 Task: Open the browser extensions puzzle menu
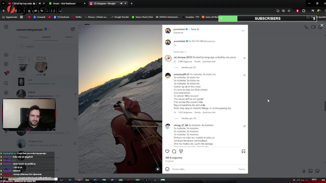click(x=304, y=11)
